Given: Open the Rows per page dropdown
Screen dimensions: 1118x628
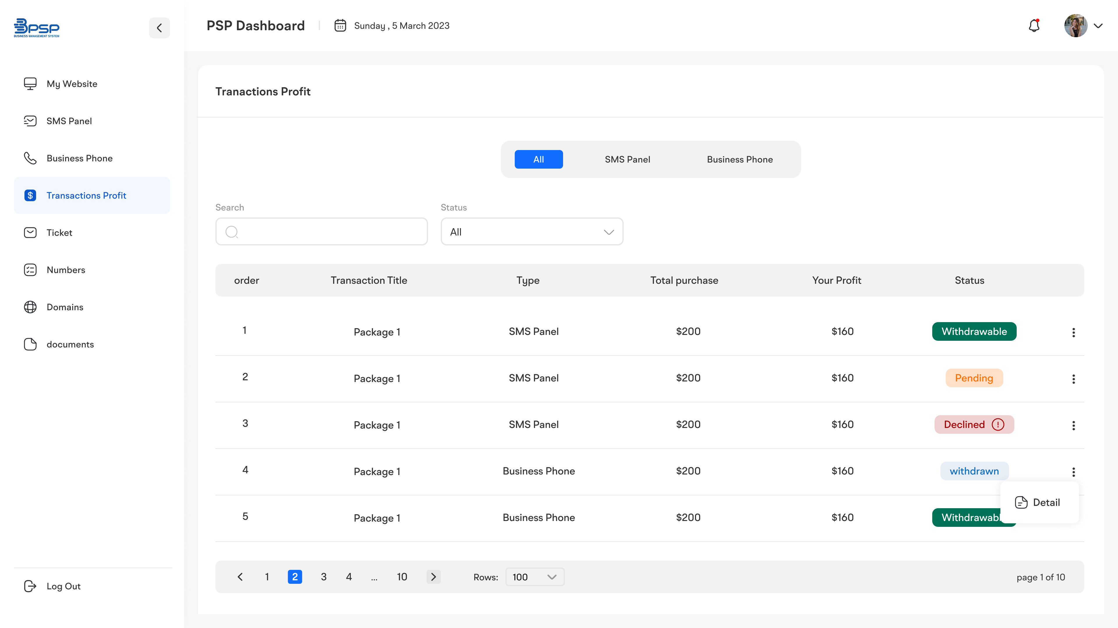Looking at the screenshot, I should click(534, 577).
